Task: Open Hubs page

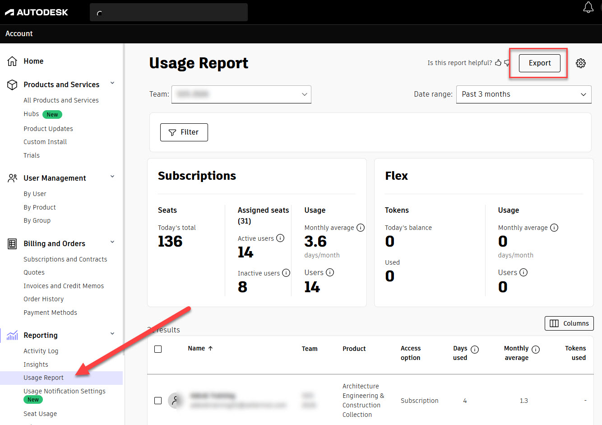Action: click(x=31, y=114)
